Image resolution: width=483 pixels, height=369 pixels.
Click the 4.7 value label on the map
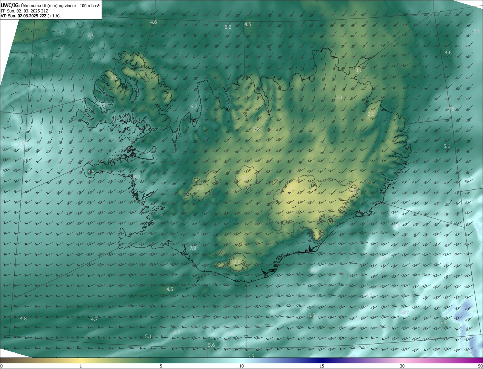[94, 319]
